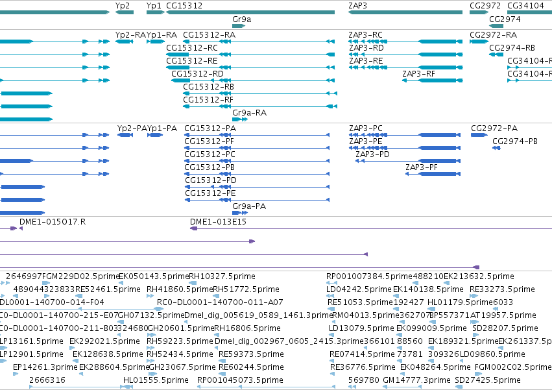Click EST RE60244.5prime
The height and width of the screenshot is (390, 552).
point(252,367)
